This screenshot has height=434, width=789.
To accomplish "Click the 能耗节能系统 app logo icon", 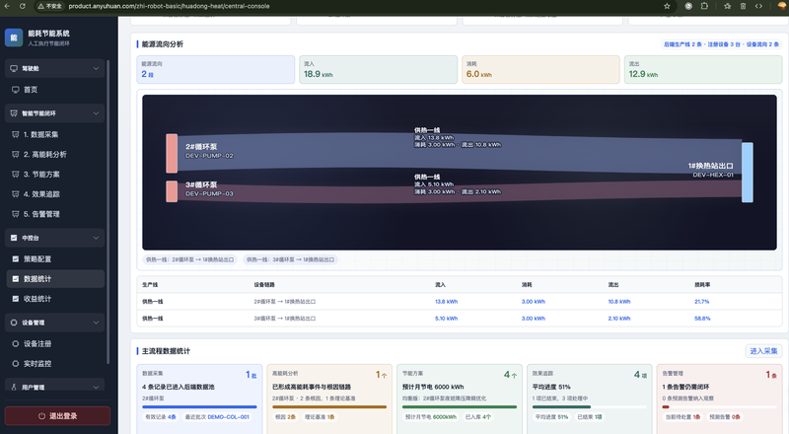I will [x=14, y=37].
